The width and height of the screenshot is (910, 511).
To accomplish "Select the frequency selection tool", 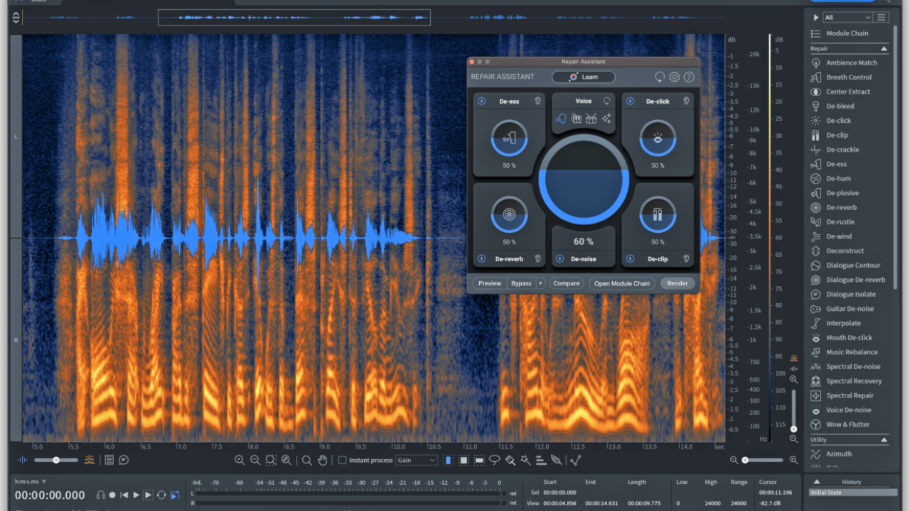I will pos(479,460).
